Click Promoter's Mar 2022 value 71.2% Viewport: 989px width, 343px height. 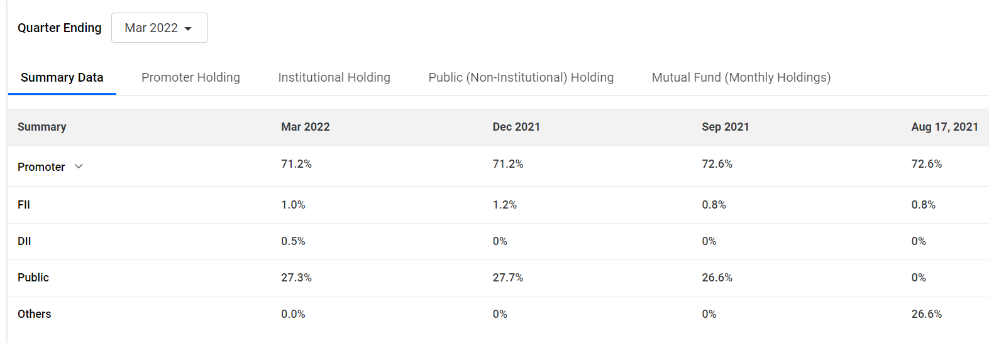(296, 164)
